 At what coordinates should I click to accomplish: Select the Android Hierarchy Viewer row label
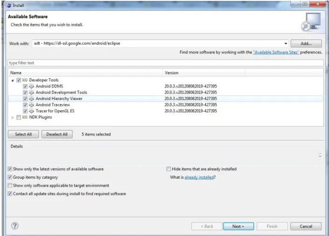coord(59,99)
